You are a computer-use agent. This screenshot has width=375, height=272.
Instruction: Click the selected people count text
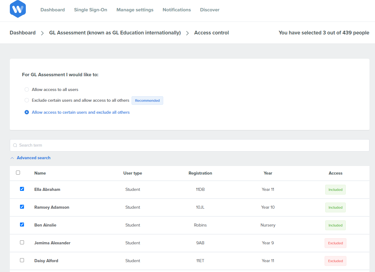(324, 33)
